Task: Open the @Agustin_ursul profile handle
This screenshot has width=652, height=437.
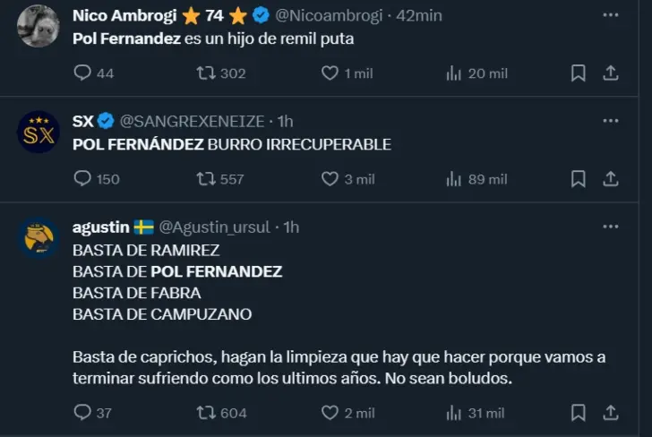Action: (x=215, y=227)
